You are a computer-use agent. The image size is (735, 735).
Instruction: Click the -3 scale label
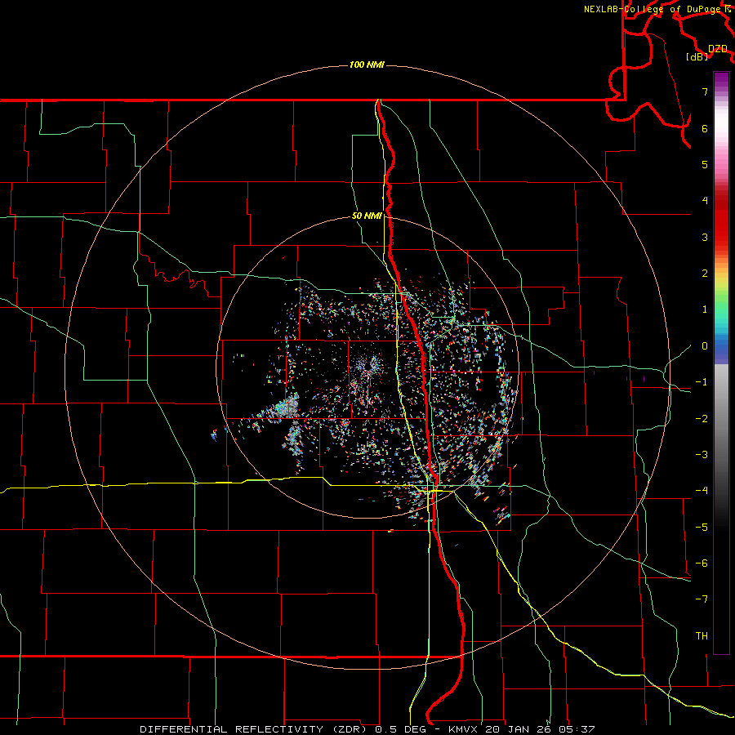coord(702,455)
